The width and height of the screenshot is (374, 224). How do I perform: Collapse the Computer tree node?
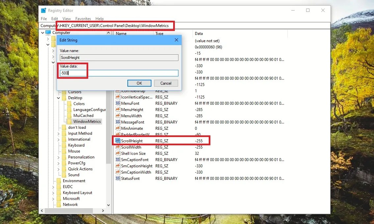coord(42,32)
